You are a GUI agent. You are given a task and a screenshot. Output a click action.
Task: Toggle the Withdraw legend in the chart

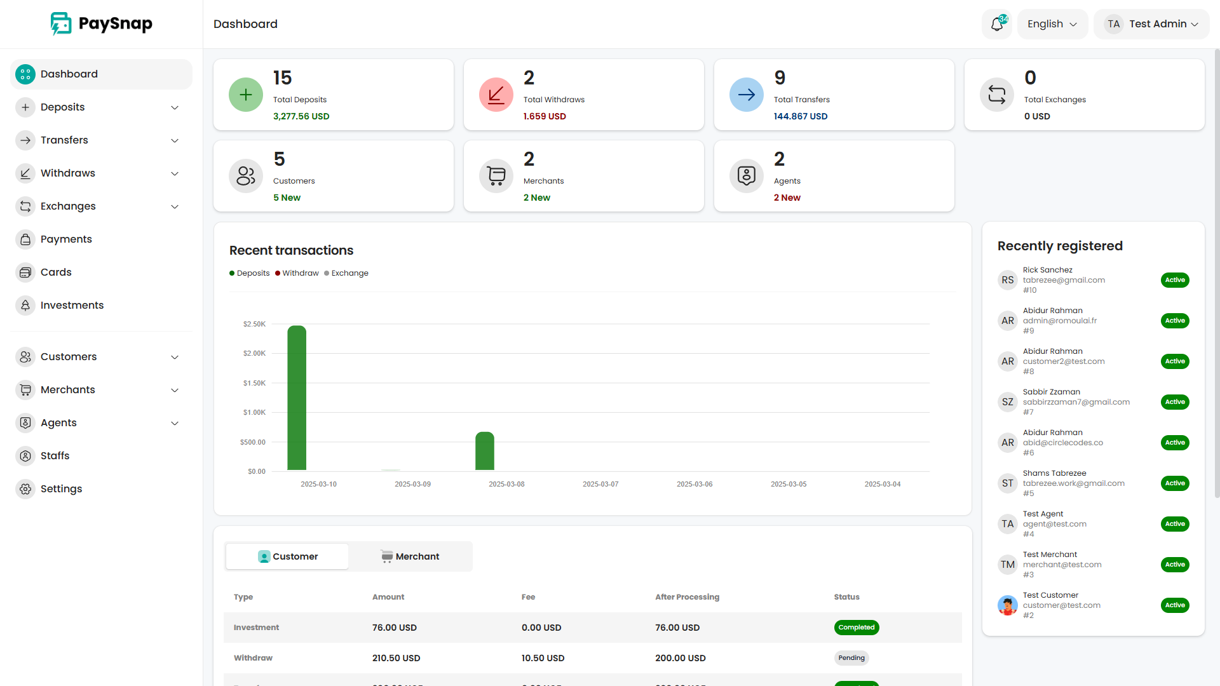tap(297, 272)
